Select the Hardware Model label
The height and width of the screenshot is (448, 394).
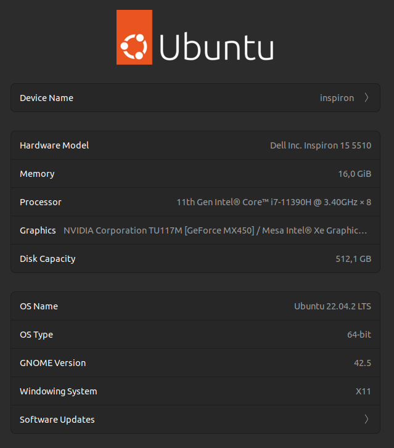pyautogui.click(x=54, y=145)
